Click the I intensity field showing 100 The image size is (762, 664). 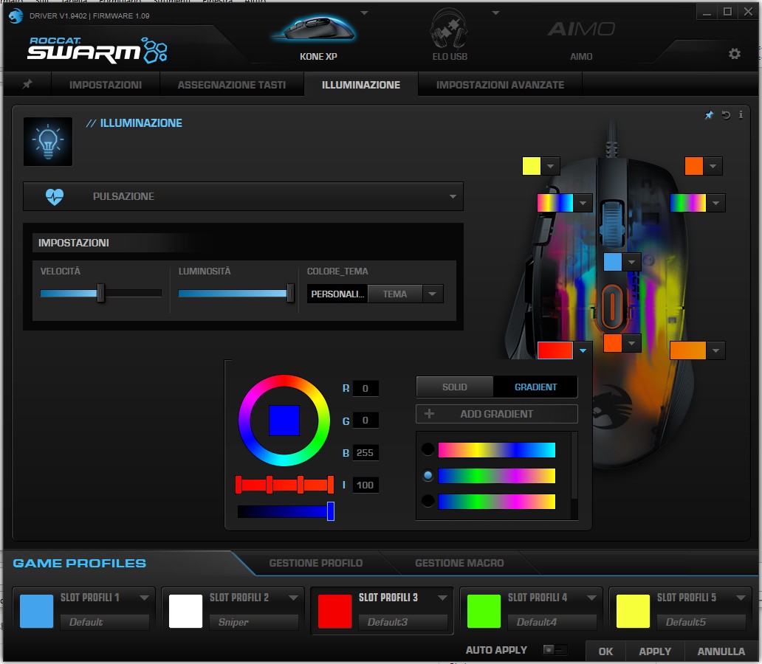pyautogui.click(x=365, y=485)
